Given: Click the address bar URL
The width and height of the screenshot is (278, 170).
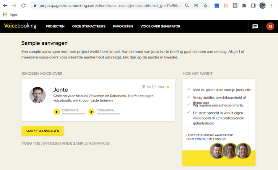Looking at the screenshot, I should click(x=110, y=6).
